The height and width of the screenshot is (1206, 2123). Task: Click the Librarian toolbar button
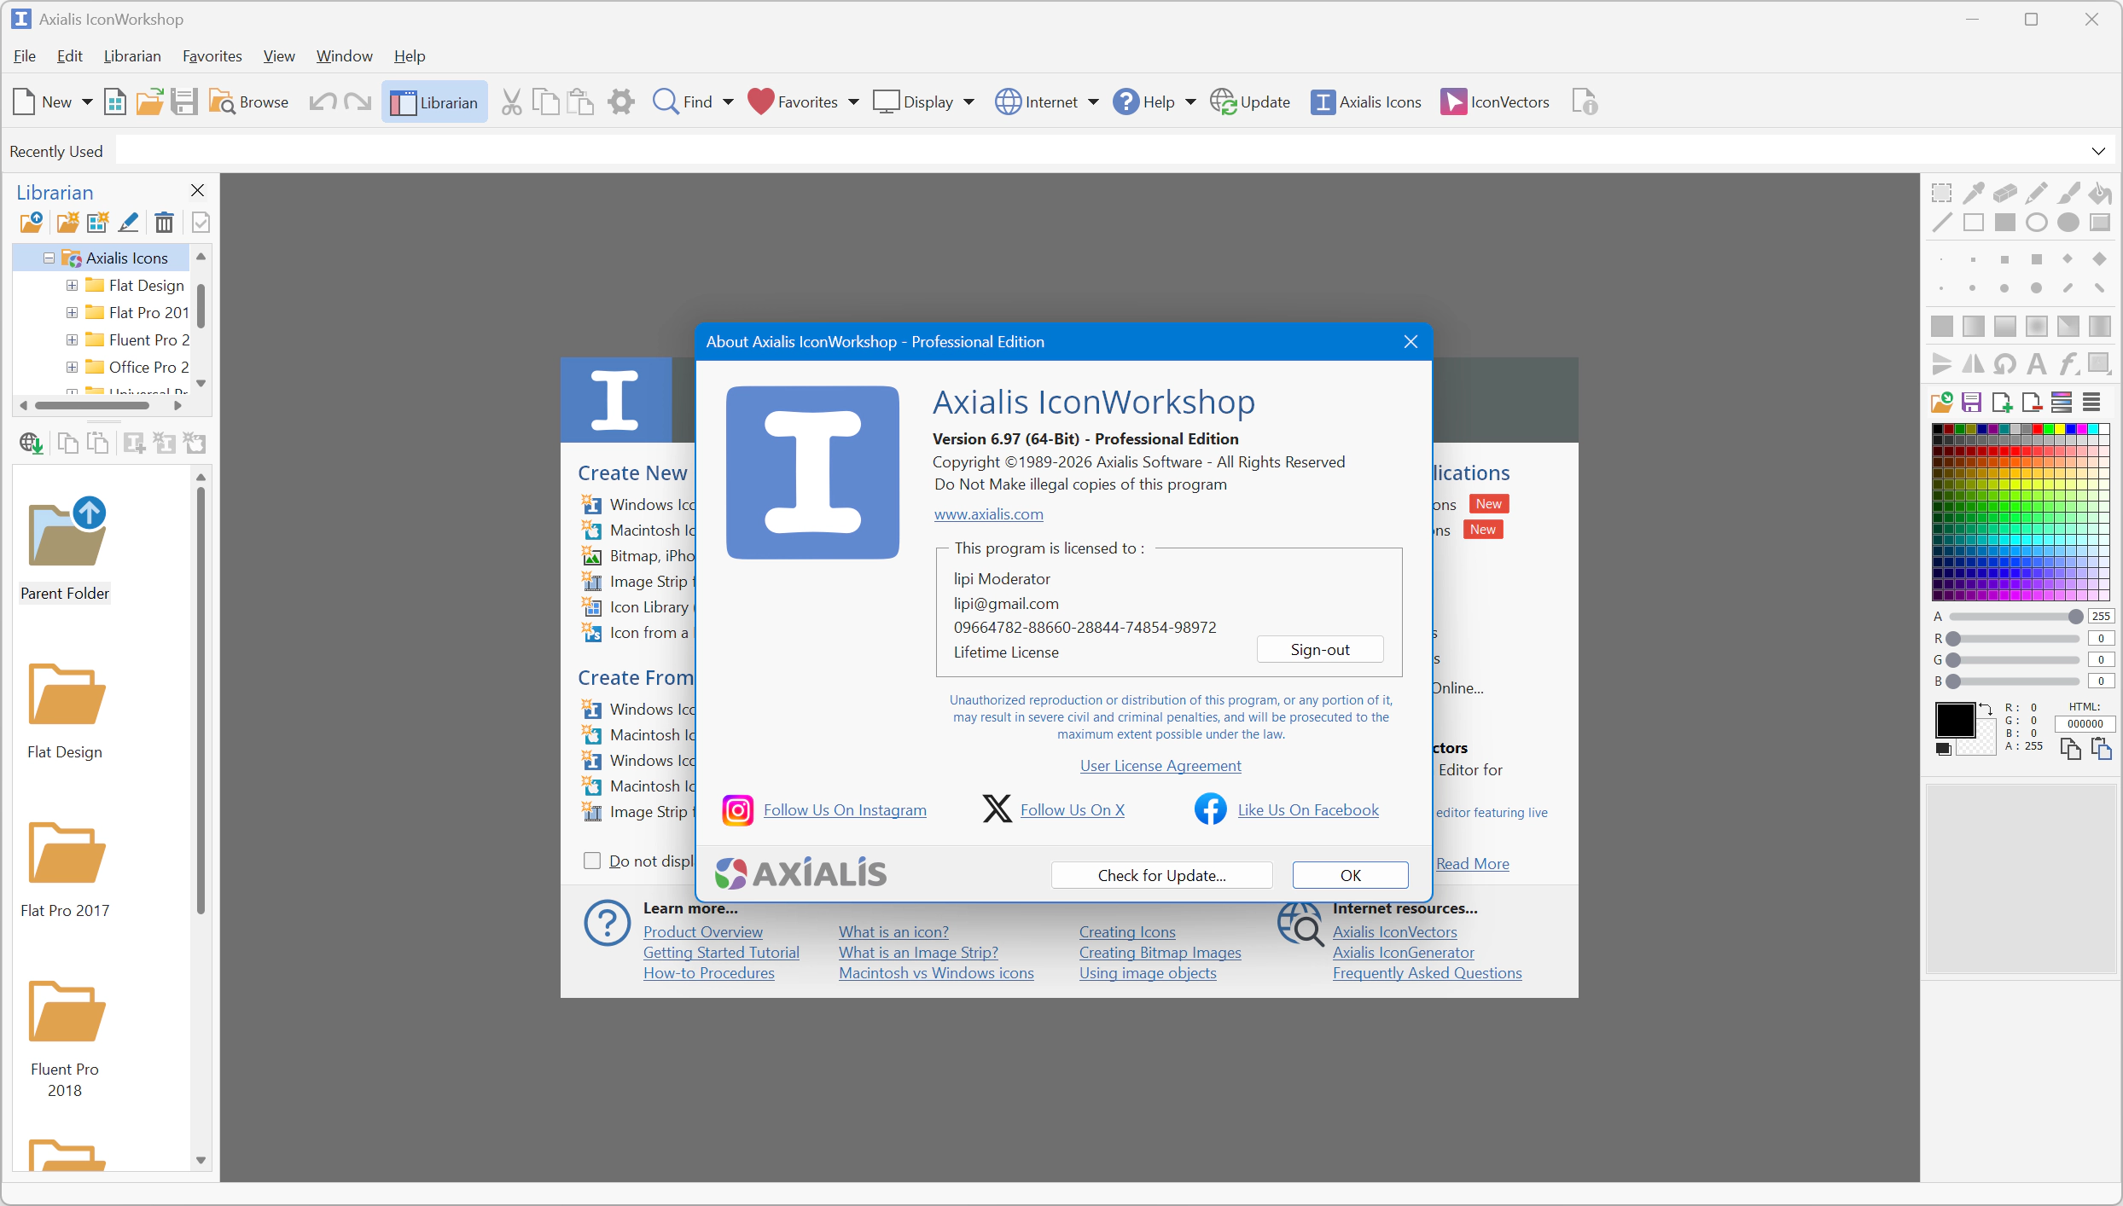(x=434, y=102)
